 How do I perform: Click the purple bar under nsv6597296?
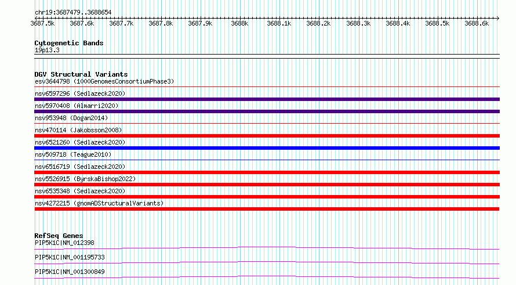[267, 99]
